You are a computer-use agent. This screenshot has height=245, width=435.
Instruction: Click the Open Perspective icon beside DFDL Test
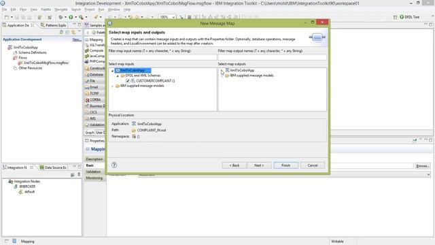point(395,17)
